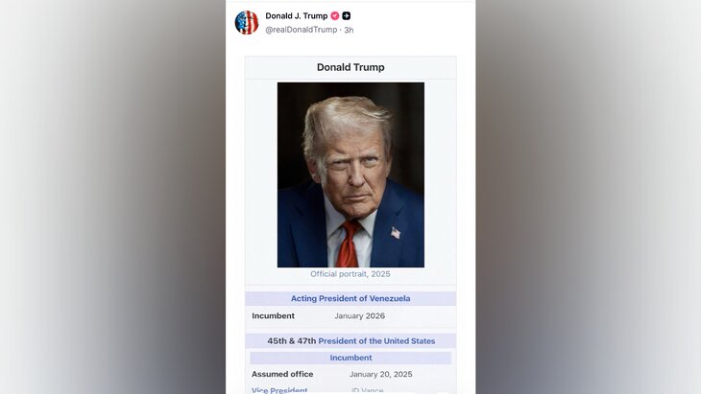701x394 pixels.
Task: Open the 3h post timestamp
Action: 349,30
